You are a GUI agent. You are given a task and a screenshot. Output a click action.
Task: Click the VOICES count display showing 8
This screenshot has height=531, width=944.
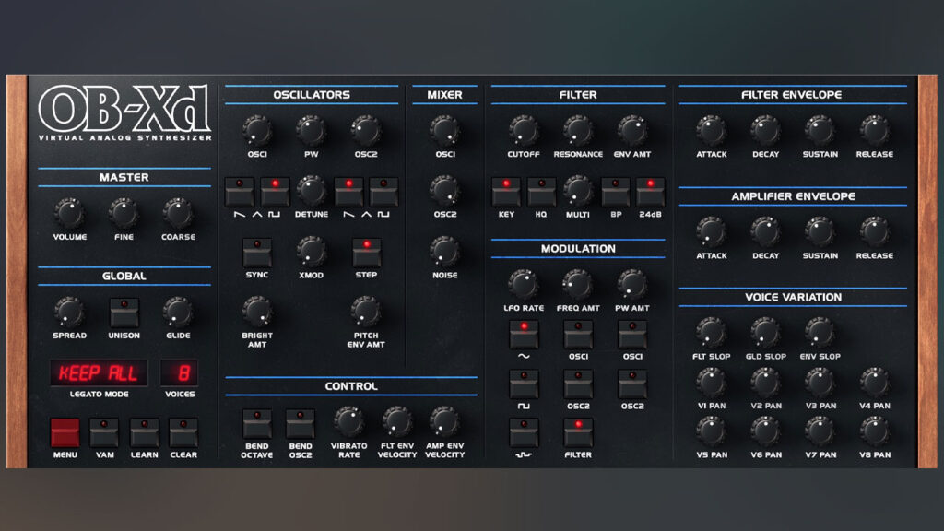pos(179,373)
